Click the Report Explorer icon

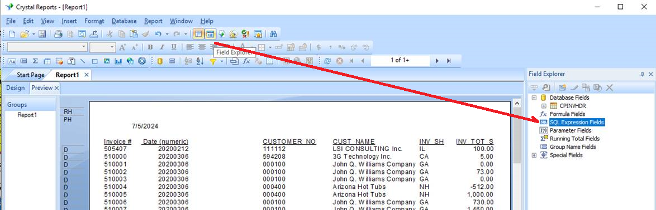pyautogui.click(x=222, y=34)
